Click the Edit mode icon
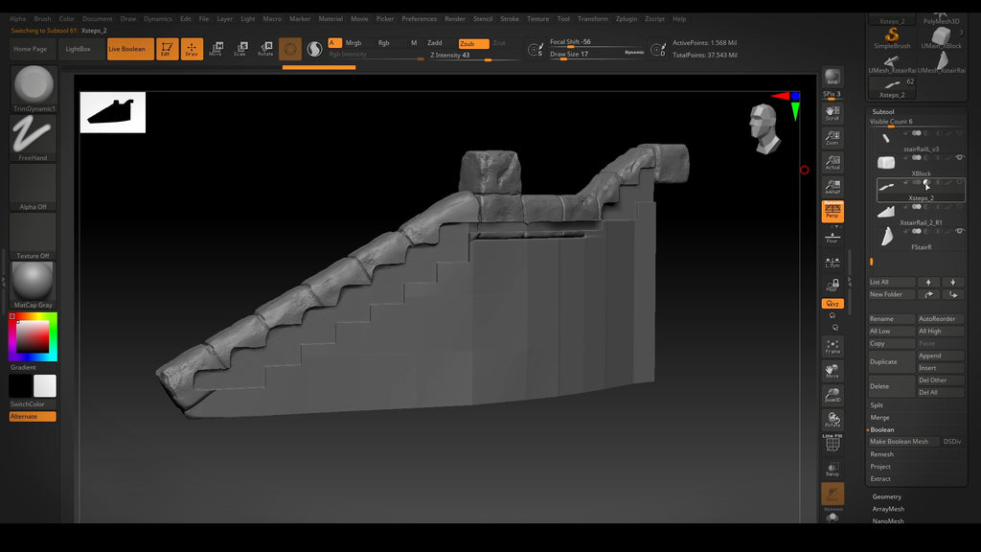The height and width of the screenshot is (552, 981). 167,49
